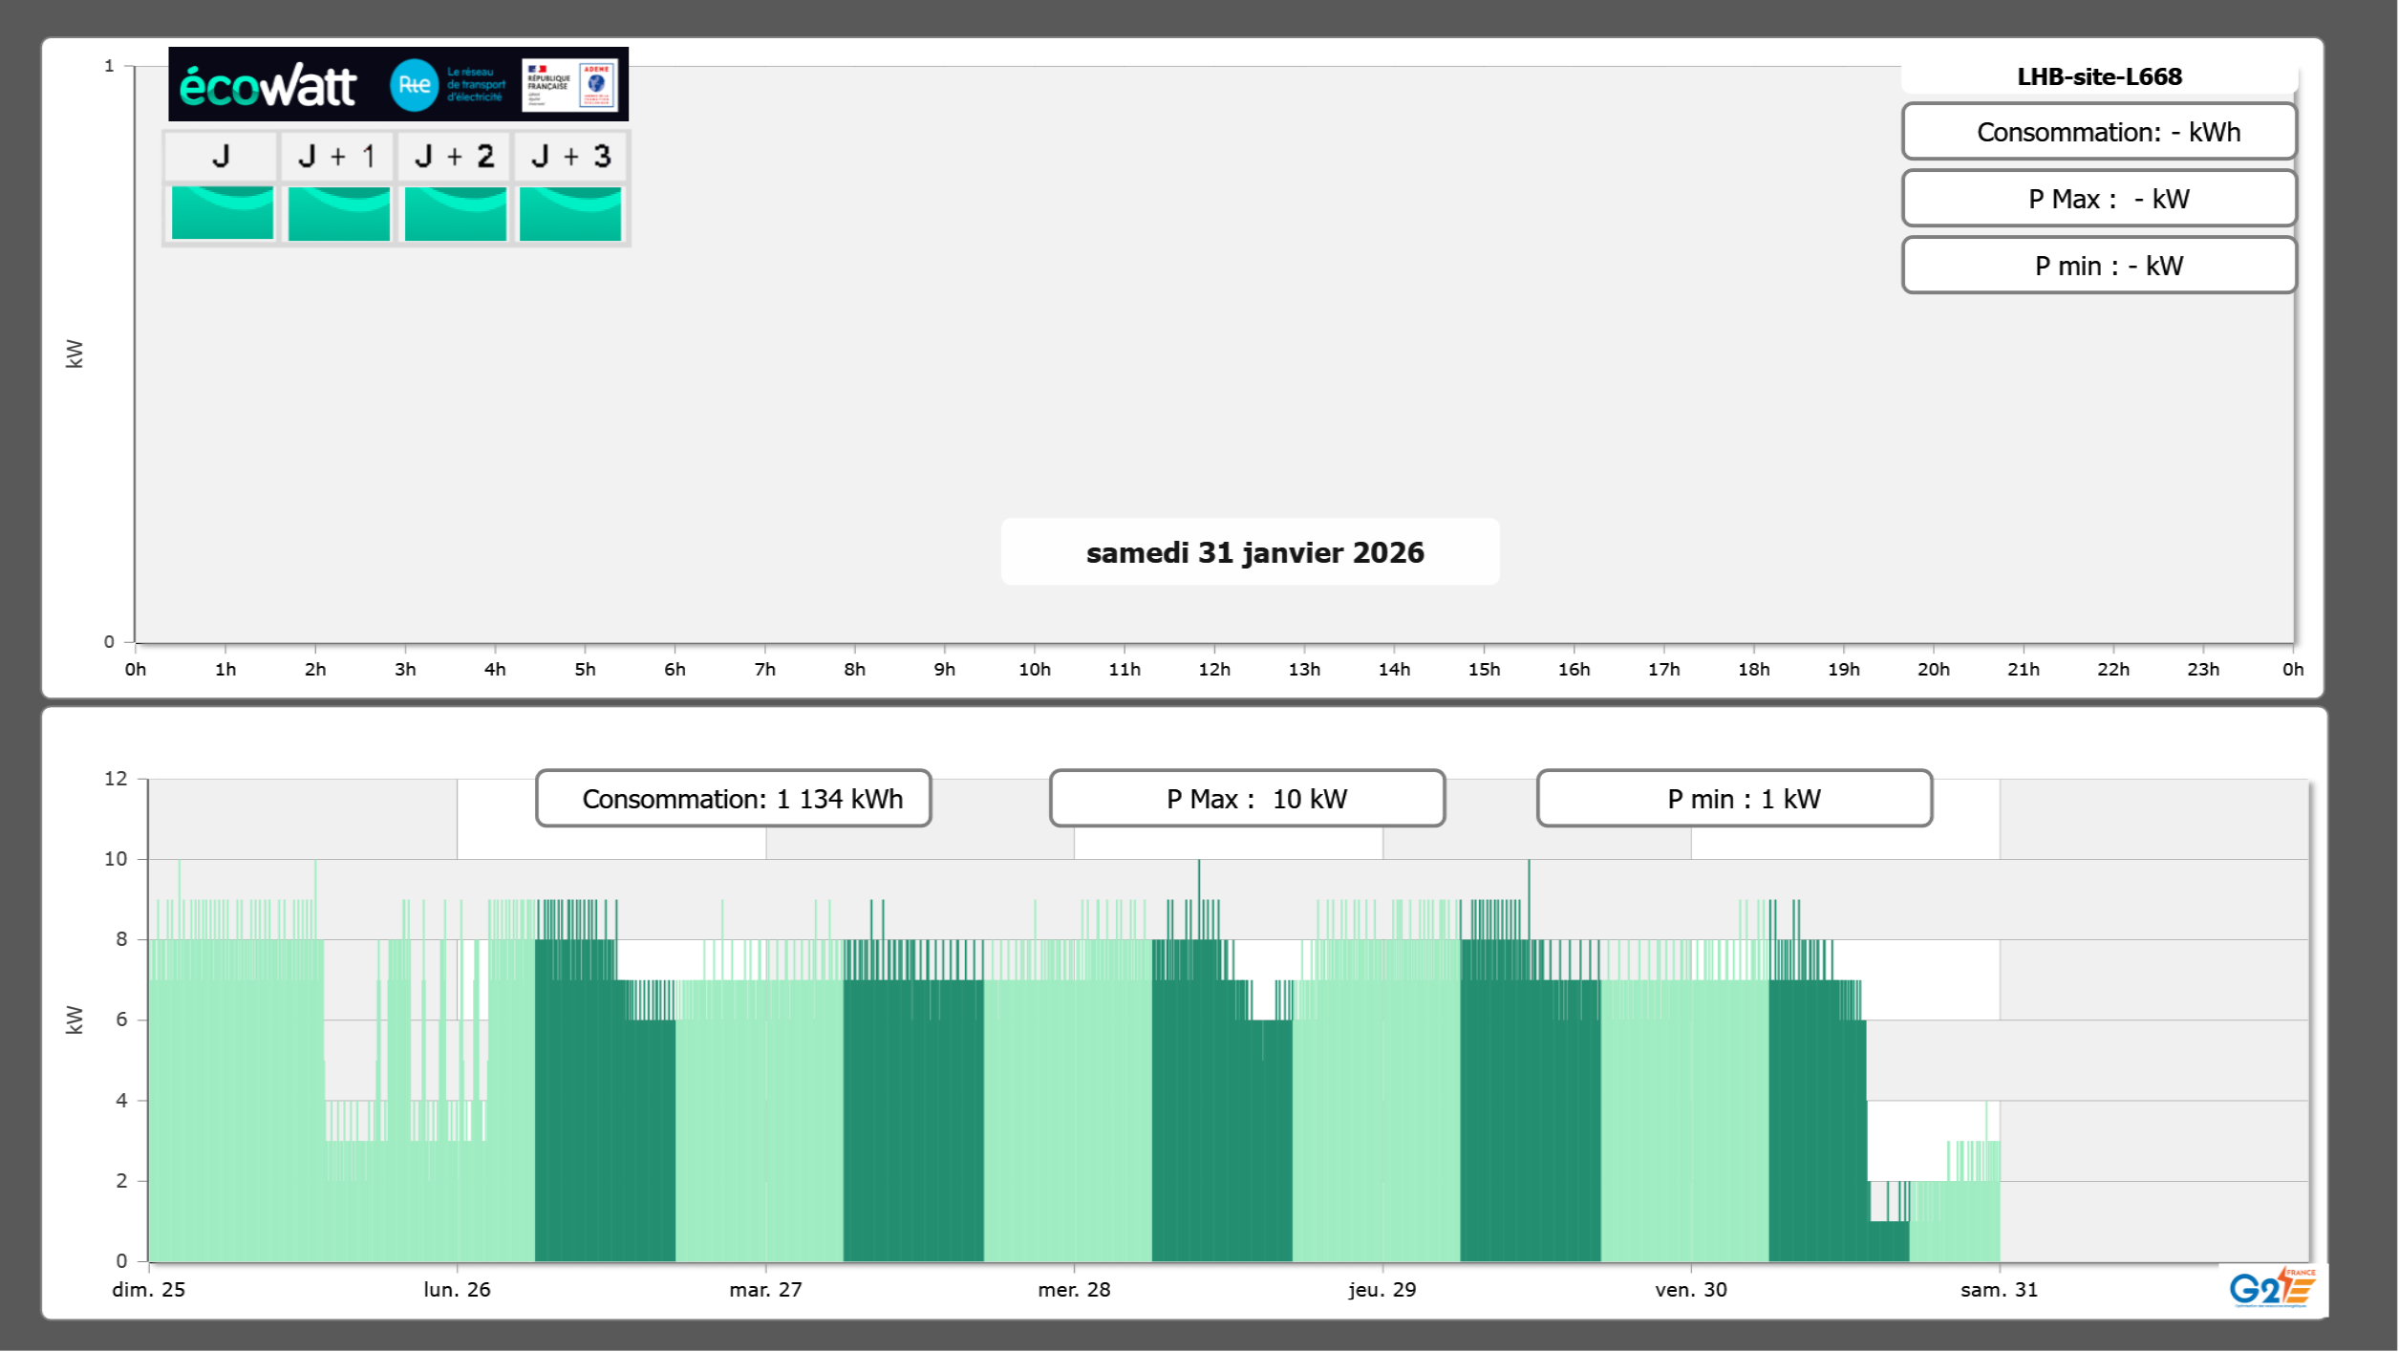2399x1352 pixels.
Task: Click the 12h tick on the hourly axis
Action: 1214,669
